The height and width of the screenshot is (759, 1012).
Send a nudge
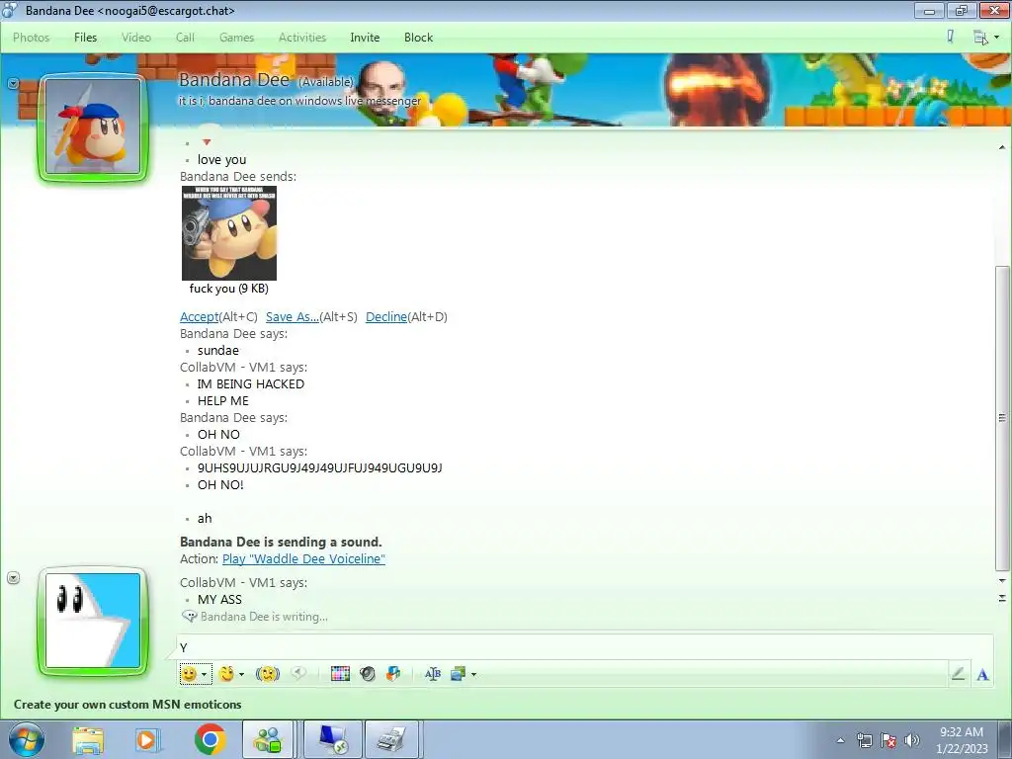(x=267, y=674)
